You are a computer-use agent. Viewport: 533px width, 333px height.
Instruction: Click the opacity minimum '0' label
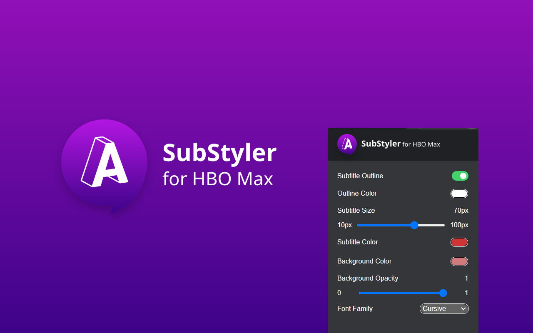point(339,293)
